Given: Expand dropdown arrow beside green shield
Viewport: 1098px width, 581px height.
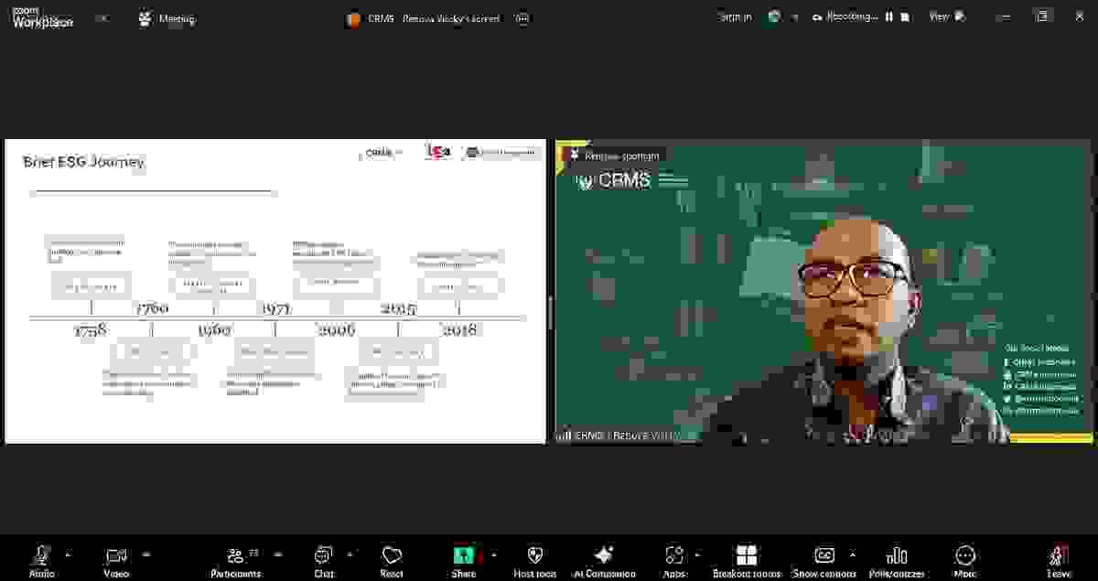Looking at the screenshot, I should point(794,17).
